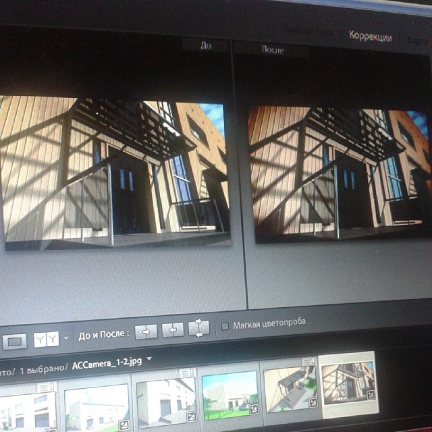The image size is (432, 432).
Task: Select the leftmost white facade filmstrip thumbnail
Action: tap(28, 412)
